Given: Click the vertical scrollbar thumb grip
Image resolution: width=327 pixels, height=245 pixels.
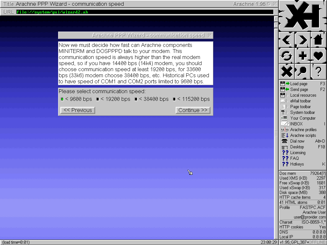Looking at the screenshot, I should pyautogui.click(x=276, y=134).
